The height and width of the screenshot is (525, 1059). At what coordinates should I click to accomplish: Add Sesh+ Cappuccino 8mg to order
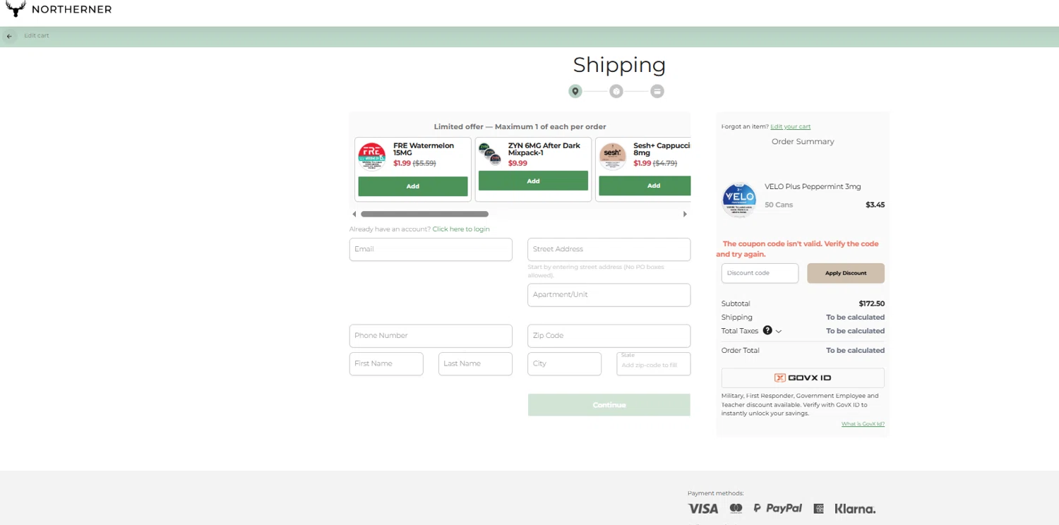pyautogui.click(x=645, y=186)
